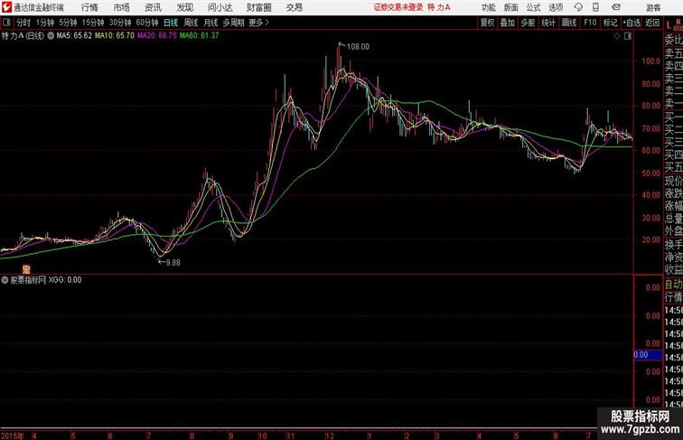Open the mail envelope icon
This screenshot has height=440, width=683.
[x=616, y=7]
